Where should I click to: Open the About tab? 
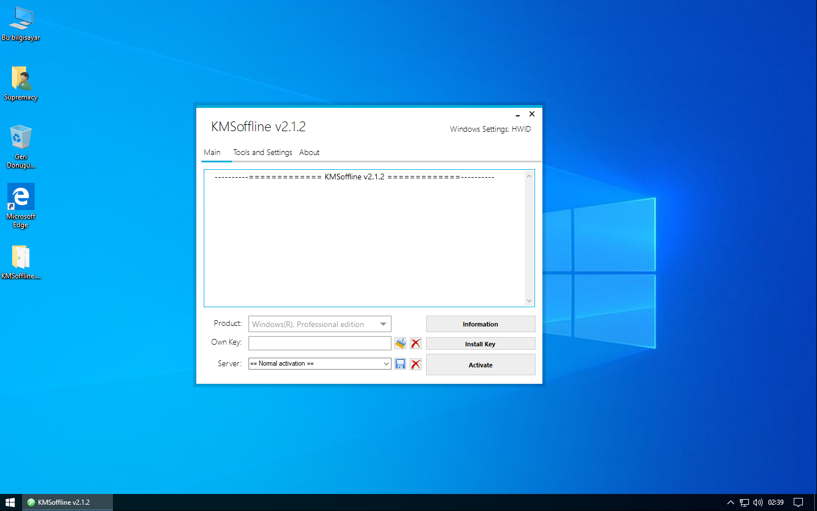point(309,152)
